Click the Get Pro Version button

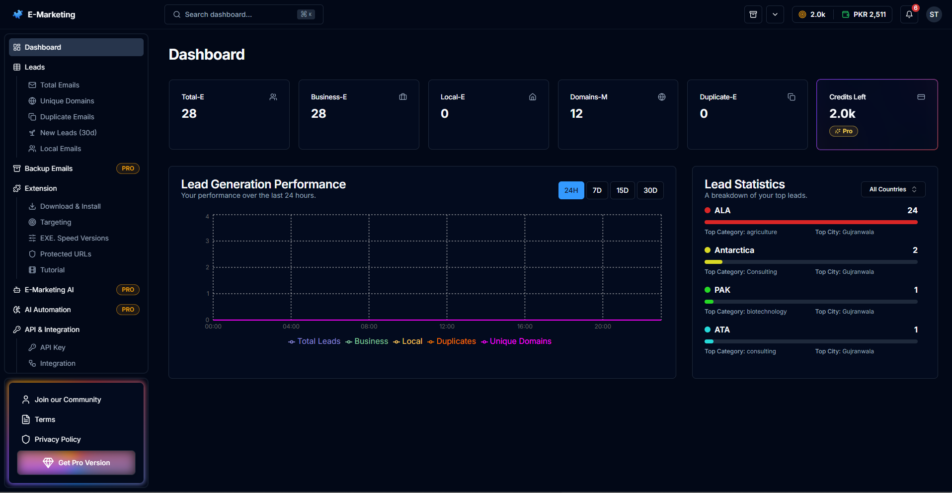click(x=76, y=463)
